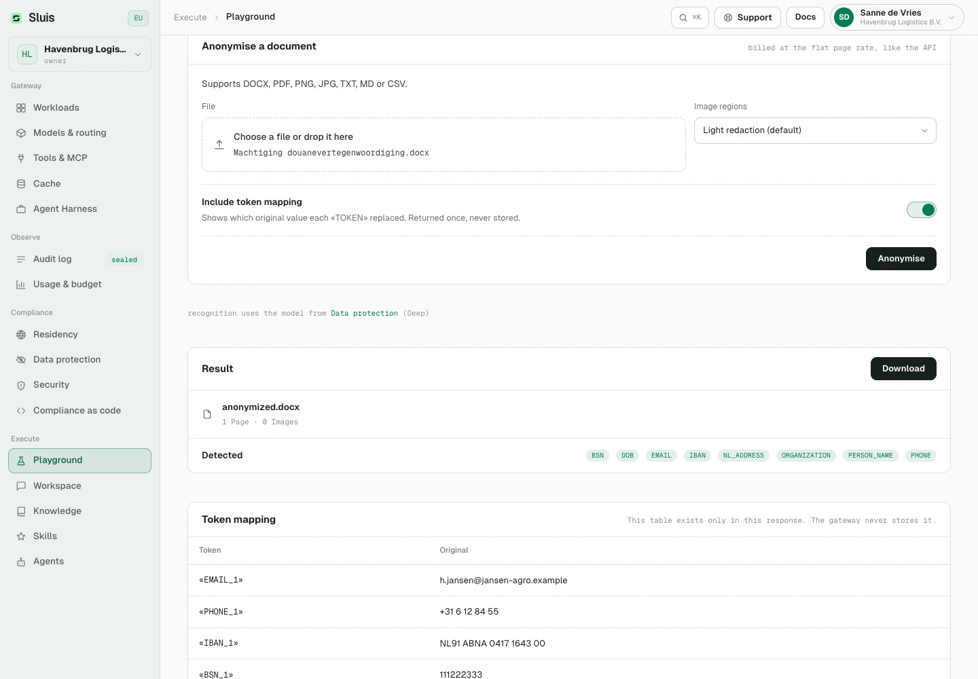
Task: Click the Security shield icon
Action: [21, 385]
